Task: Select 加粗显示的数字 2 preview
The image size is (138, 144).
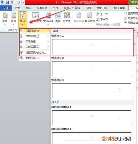Action: click(92, 138)
